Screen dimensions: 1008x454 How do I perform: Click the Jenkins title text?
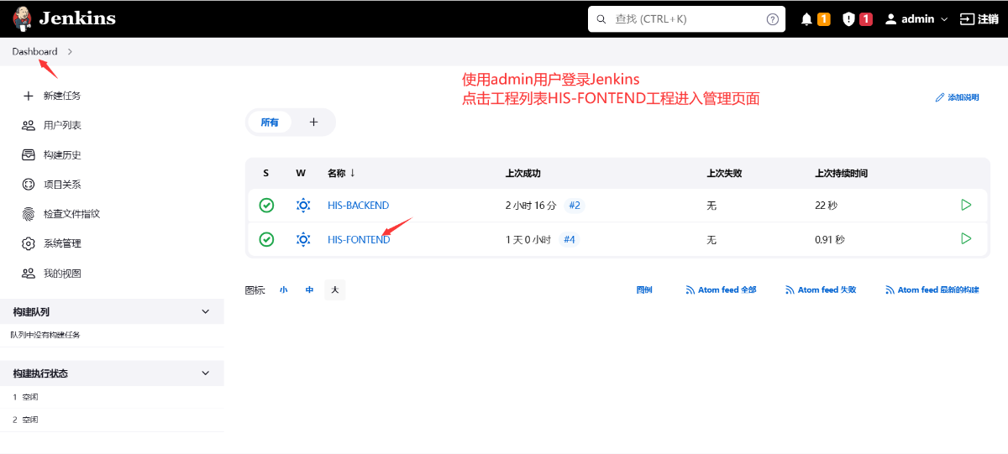tap(77, 18)
